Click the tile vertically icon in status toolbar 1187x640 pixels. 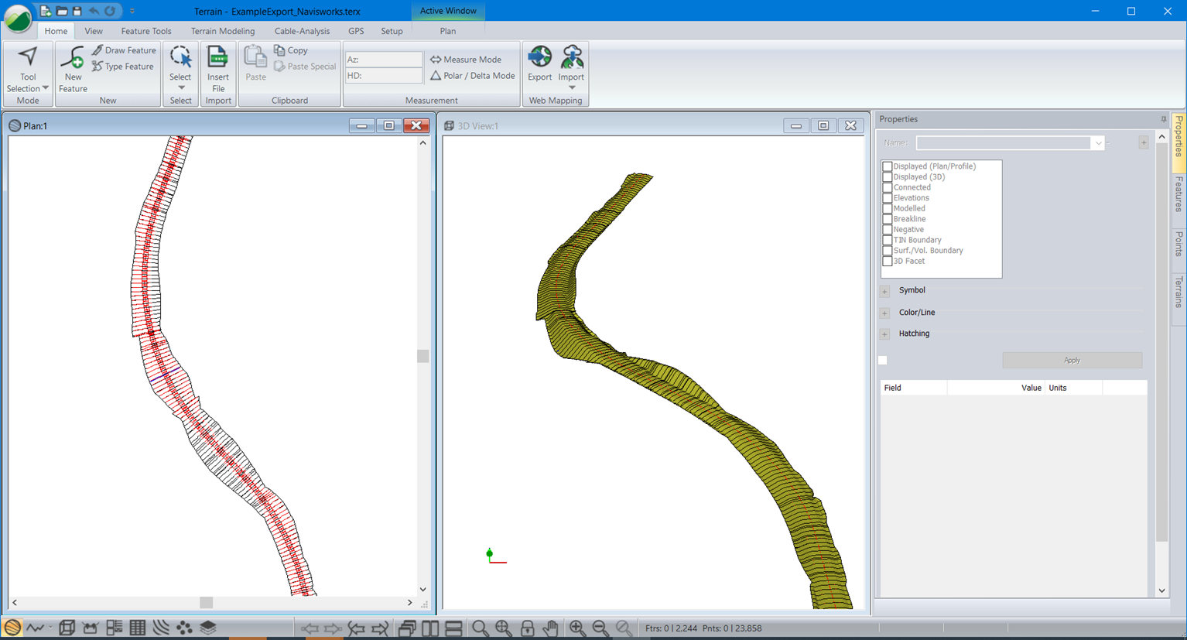(430, 628)
